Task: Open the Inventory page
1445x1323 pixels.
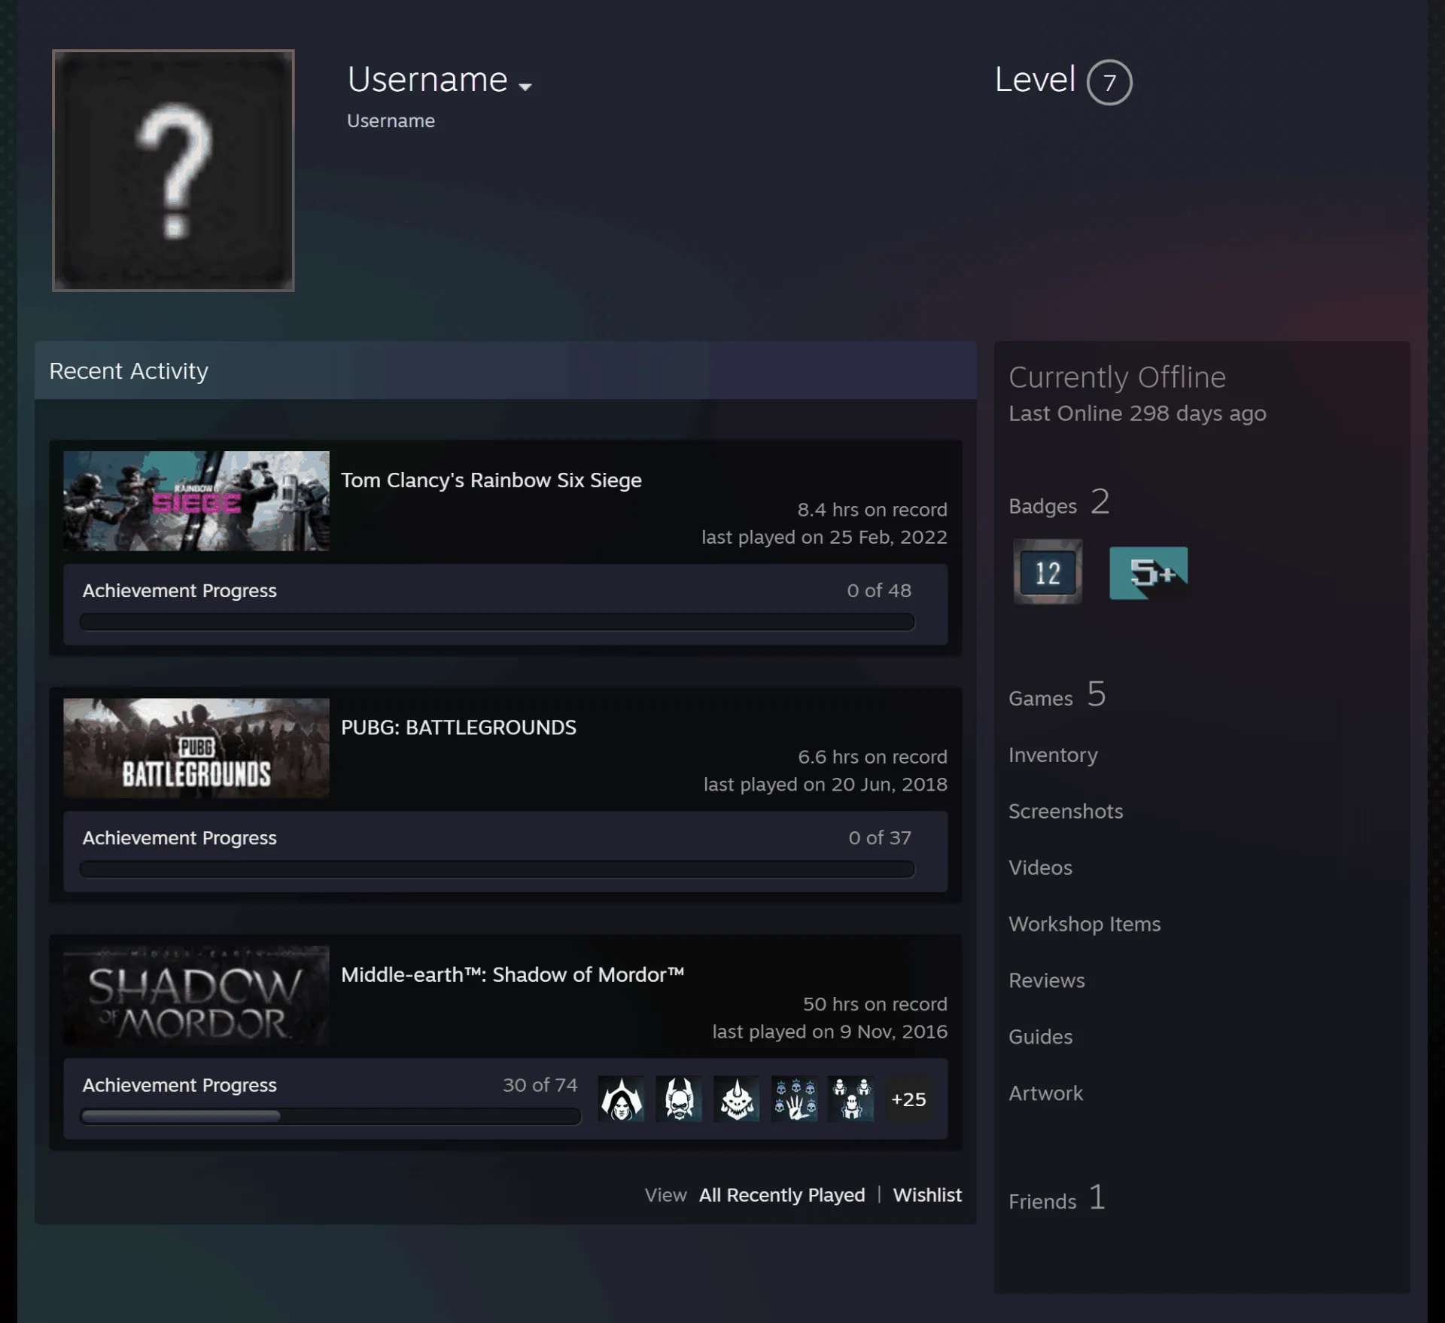Action: coord(1053,754)
